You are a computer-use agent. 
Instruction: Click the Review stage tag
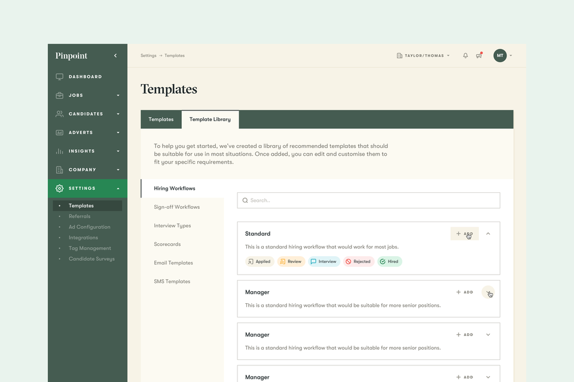[x=291, y=261]
